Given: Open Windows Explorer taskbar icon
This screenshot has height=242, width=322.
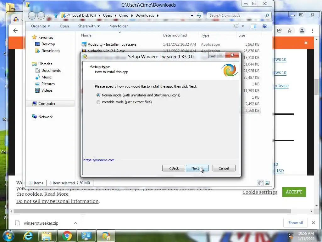Looking at the screenshot, I should [x=47, y=236].
